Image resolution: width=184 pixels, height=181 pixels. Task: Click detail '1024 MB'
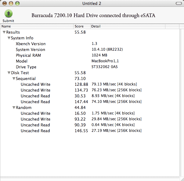[x=99, y=55]
